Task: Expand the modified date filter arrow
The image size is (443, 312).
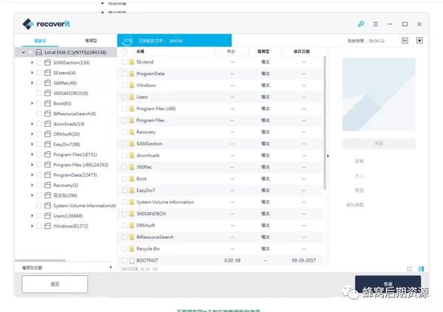Action: point(111,267)
